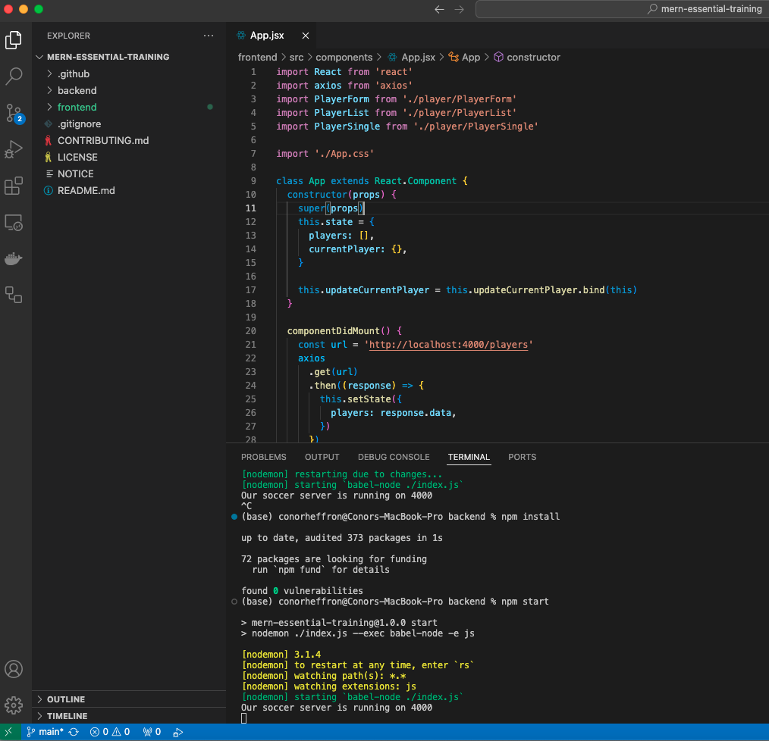This screenshot has width=769, height=741.
Task: Expand the frontend folder
Action: [77, 107]
